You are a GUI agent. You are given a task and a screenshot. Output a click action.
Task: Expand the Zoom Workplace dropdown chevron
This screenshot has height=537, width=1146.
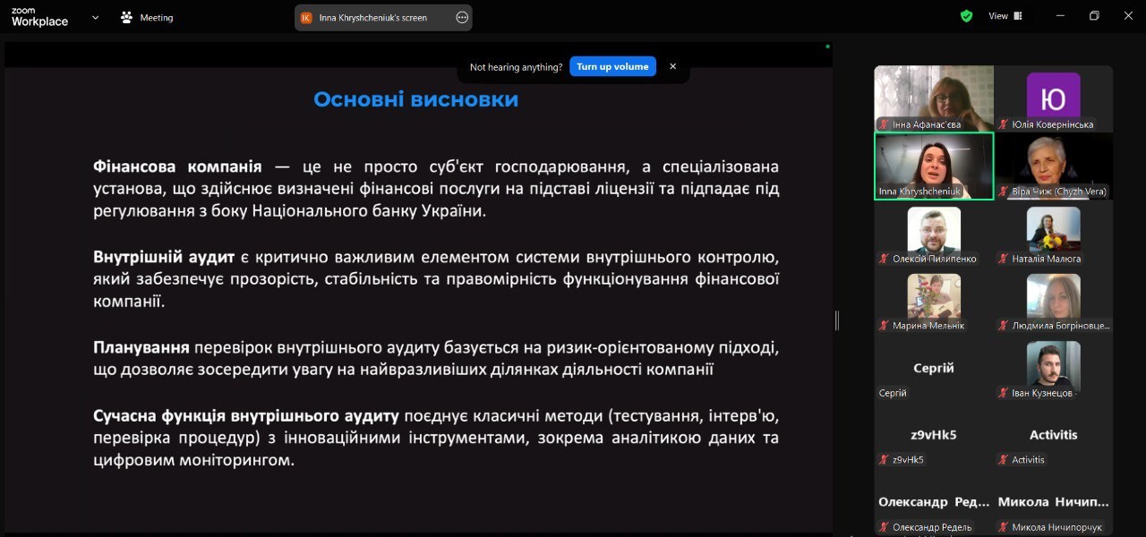tap(95, 17)
